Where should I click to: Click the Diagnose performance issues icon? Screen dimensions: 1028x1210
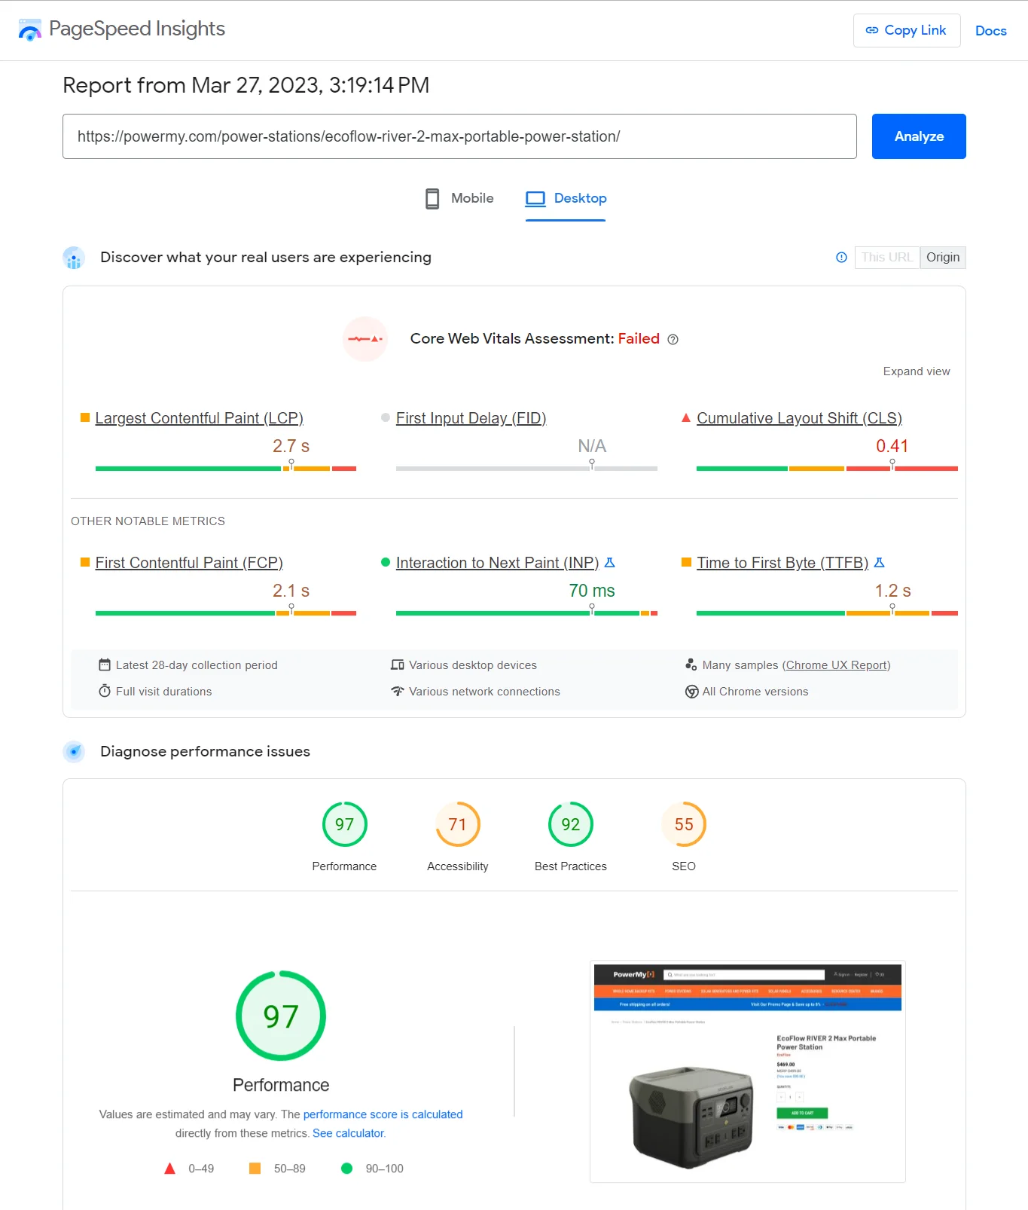point(74,752)
